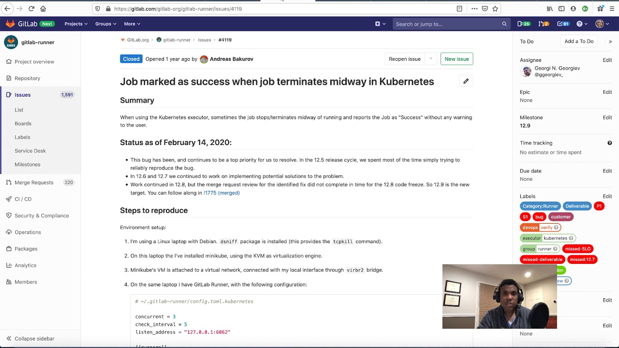Open Project overview in sidebar
This screenshot has width=619, height=348.
click(30, 62)
